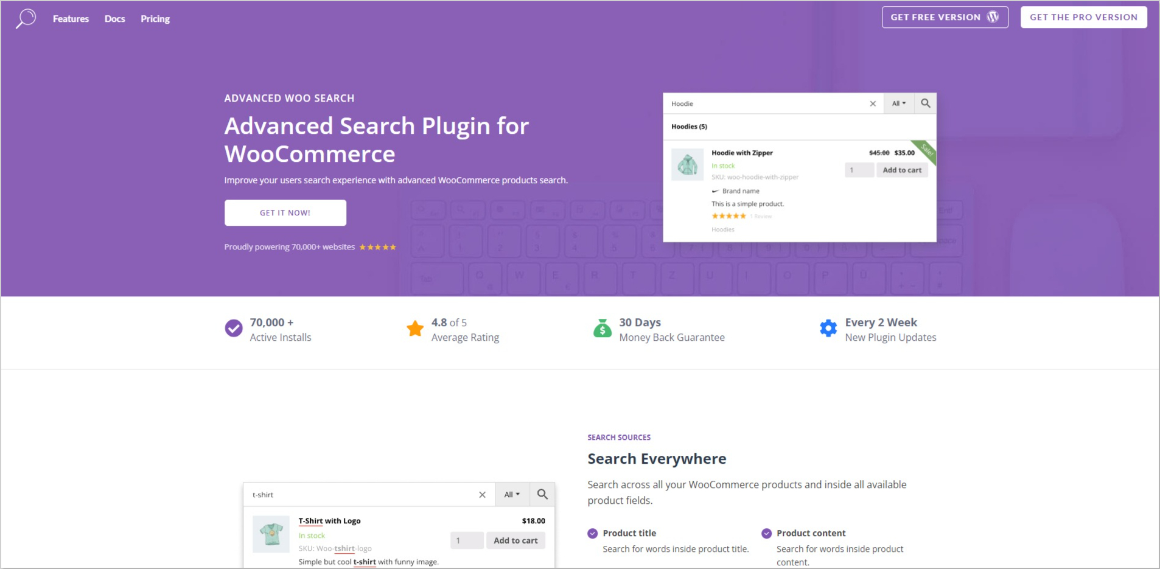Select the Hoodie with Zipper title

742,153
